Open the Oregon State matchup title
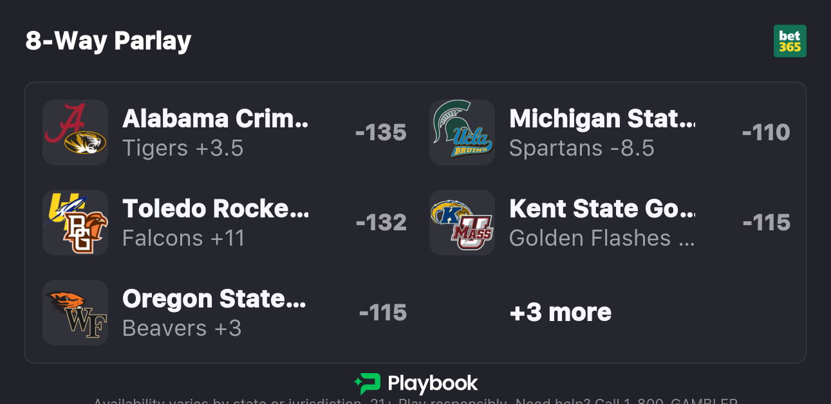This screenshot has height=404, width=831. pos(214,299)
